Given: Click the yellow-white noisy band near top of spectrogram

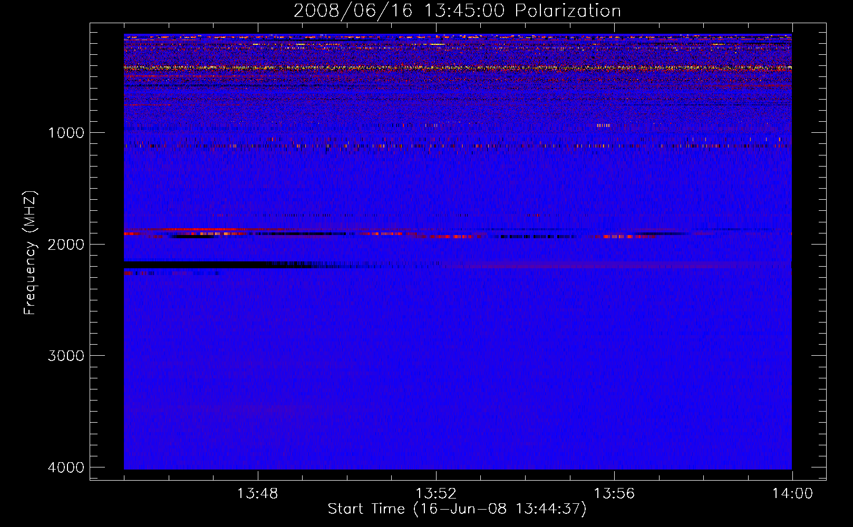Looking at the screenshot, I should click(458, 67).
